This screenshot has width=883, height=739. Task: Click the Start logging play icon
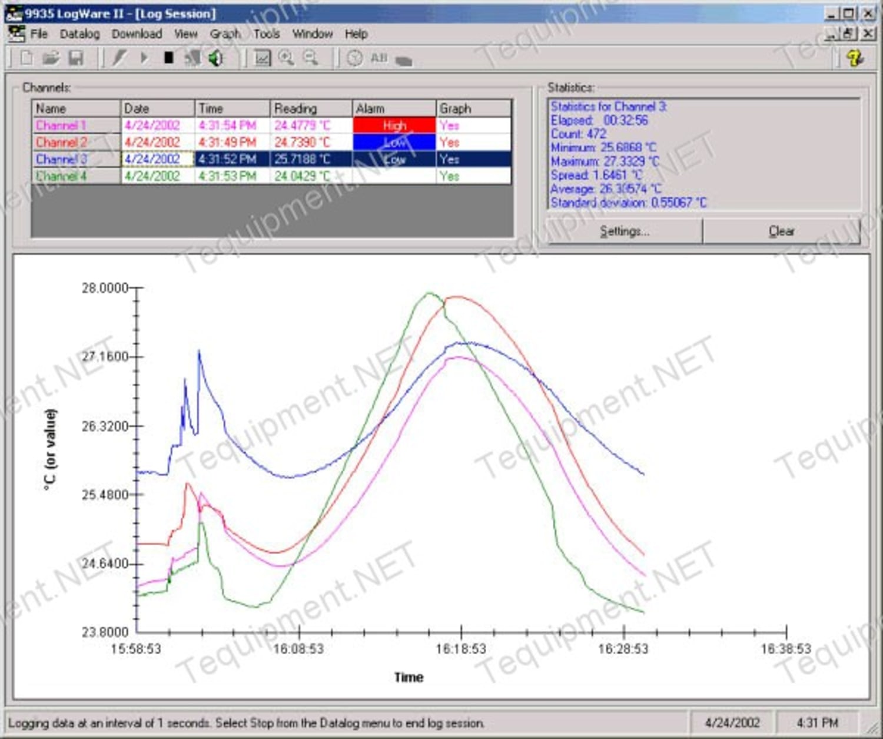[x=144, y=58]
